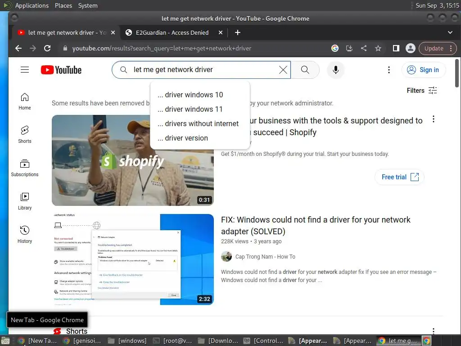Toggle Chrome side panel

396,48
